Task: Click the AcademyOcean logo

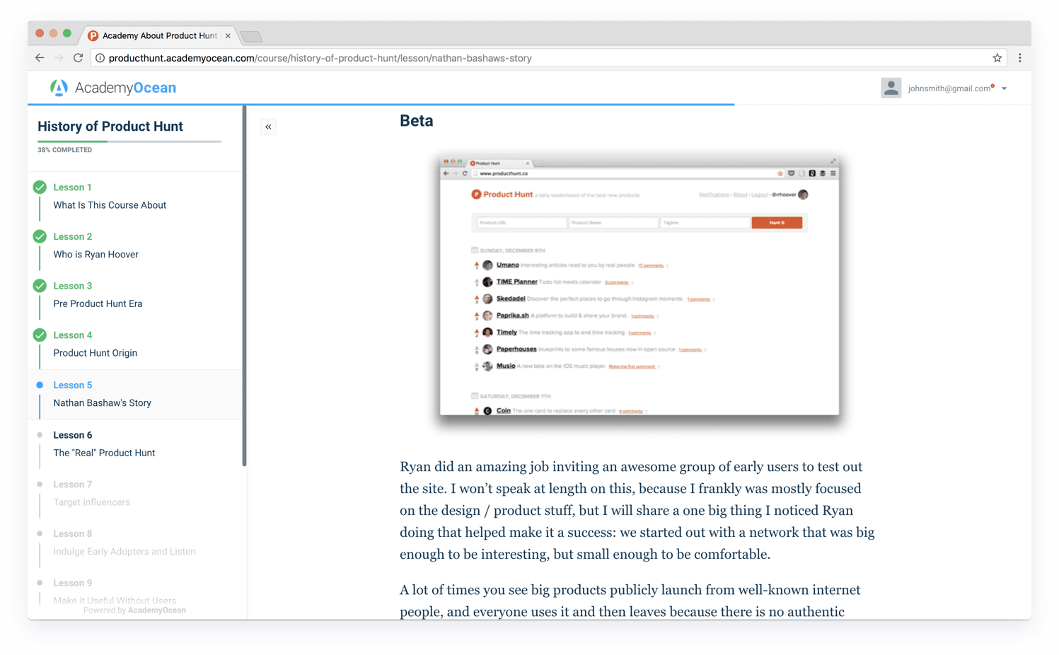Action: [113, 88]
